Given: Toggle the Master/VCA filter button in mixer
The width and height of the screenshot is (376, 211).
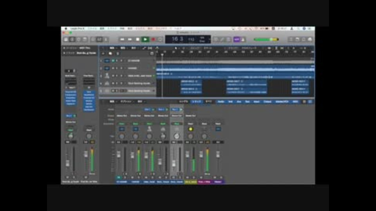Looking at the screenshot, I should coord(282,102).
